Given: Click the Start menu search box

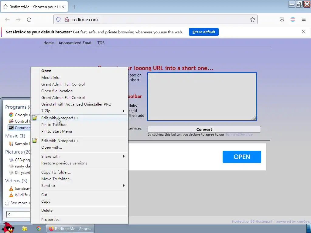Looking at the screenshot, I should tap(19, 214).
